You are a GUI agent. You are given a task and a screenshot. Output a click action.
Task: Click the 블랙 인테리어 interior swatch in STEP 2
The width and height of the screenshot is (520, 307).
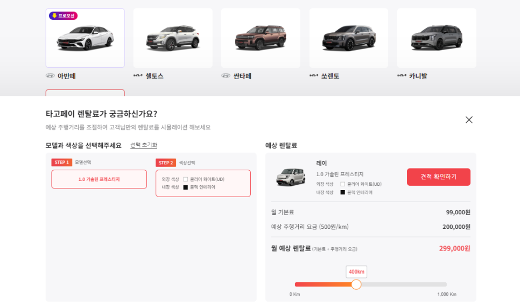(186, 187)
